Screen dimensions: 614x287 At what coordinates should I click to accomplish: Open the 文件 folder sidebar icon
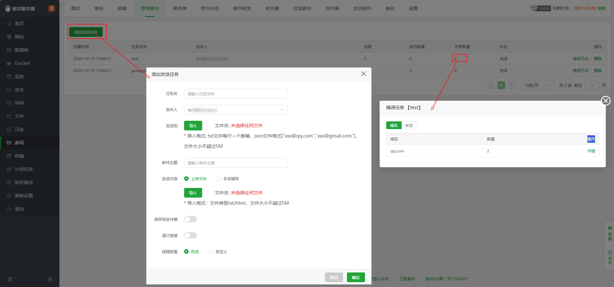pos(9,116)
